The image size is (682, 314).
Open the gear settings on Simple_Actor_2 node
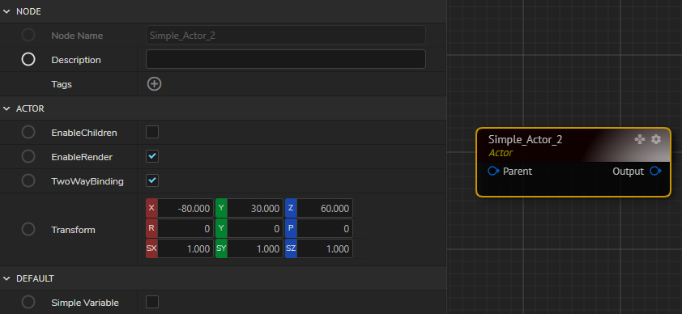pyautogui.click(x=656, y=139)
